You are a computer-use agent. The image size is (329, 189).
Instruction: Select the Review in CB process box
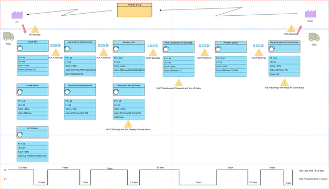129,47
